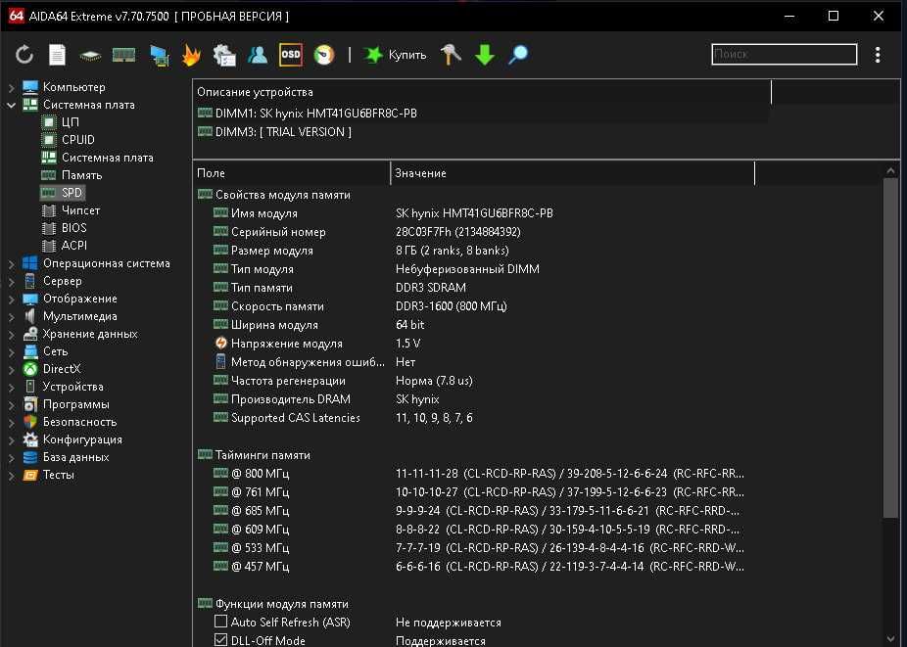This screenshot has width=907, height=647.
Task: Select ЦП in the sidebar tree
Action: pyautogui.click(x=70, y=122)
